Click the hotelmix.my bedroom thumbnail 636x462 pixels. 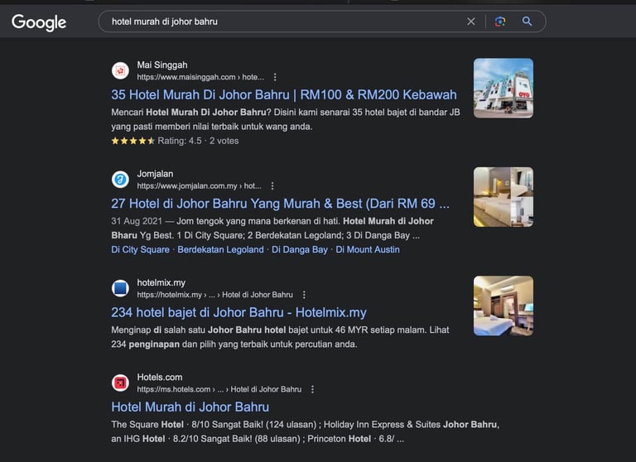pos(503,306)
